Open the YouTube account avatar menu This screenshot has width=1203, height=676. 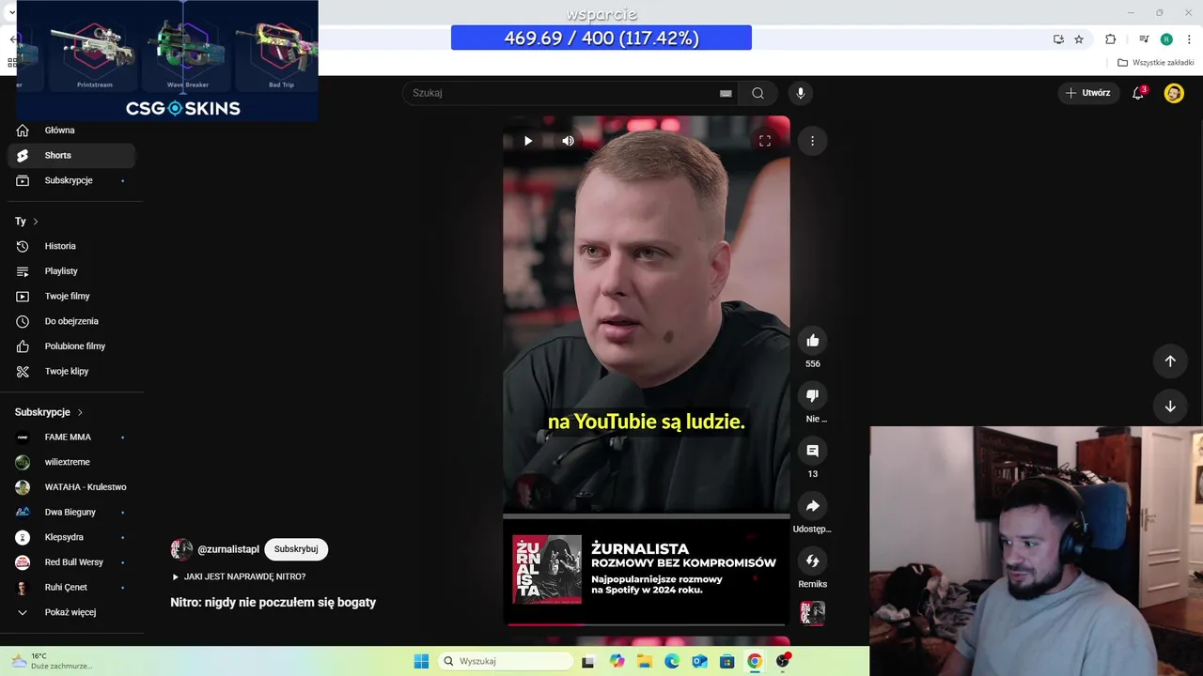tap(1174, 93)
